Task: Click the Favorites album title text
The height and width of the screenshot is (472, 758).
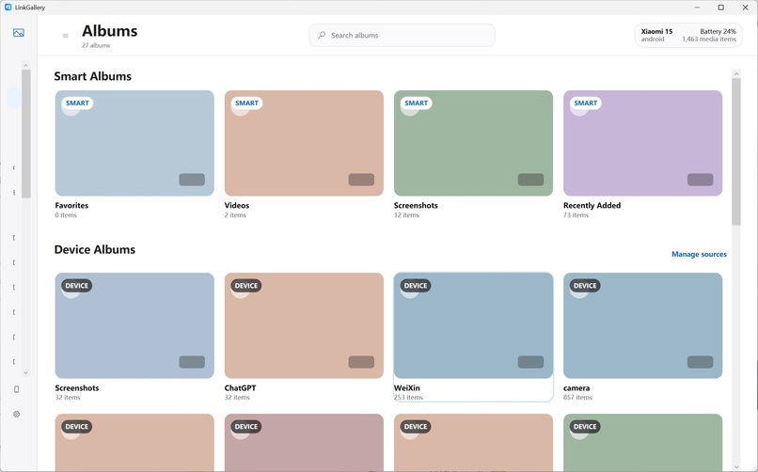Action: click(71, 205)
